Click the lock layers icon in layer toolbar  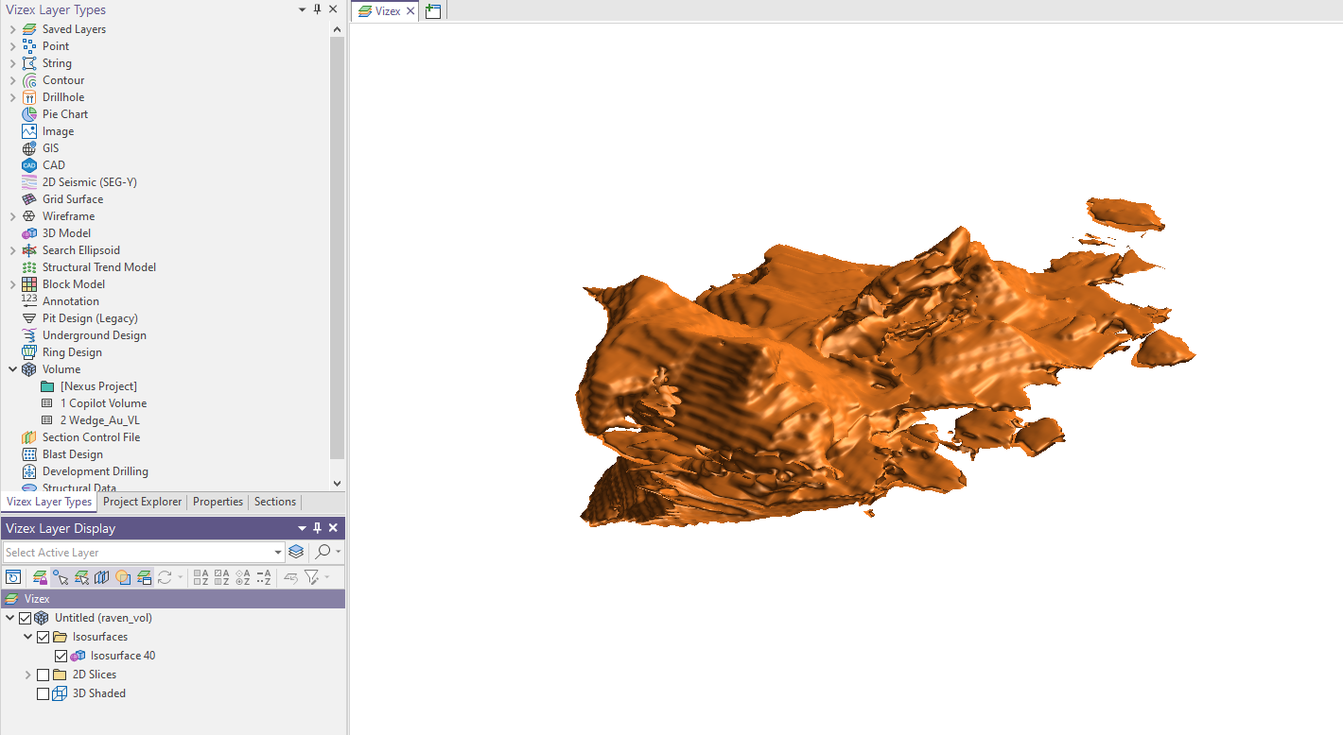(39, 577)
